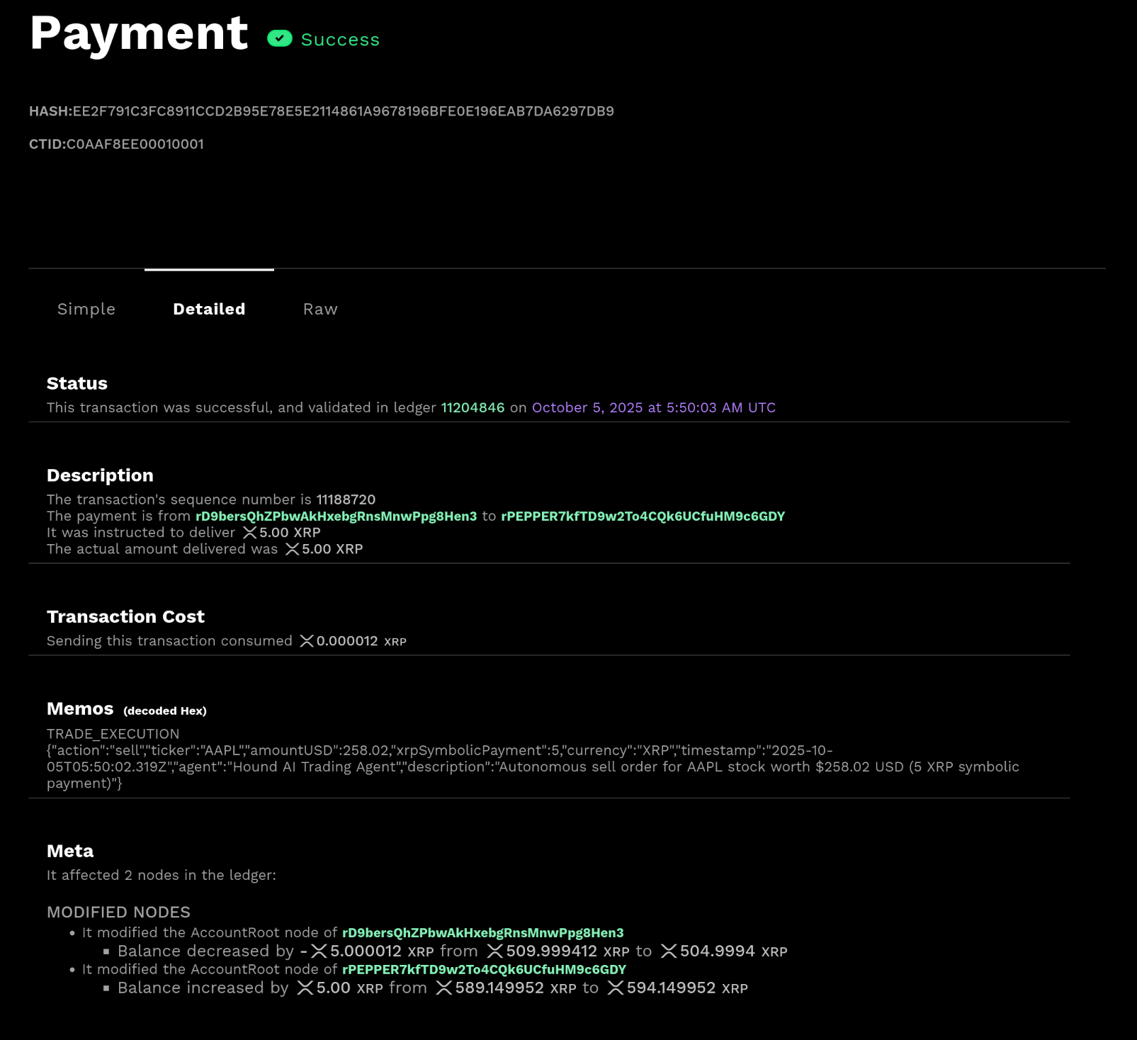Screen dimensions: 1137x1040
Task: Click the Meta section heading
Action: [70, 851]
